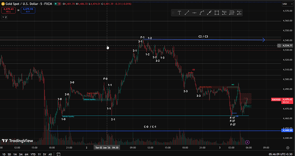The image size is (295, 156).
Task: Select the long/short position tool icon
Action: pyautogui.click(x=224, y=13)
